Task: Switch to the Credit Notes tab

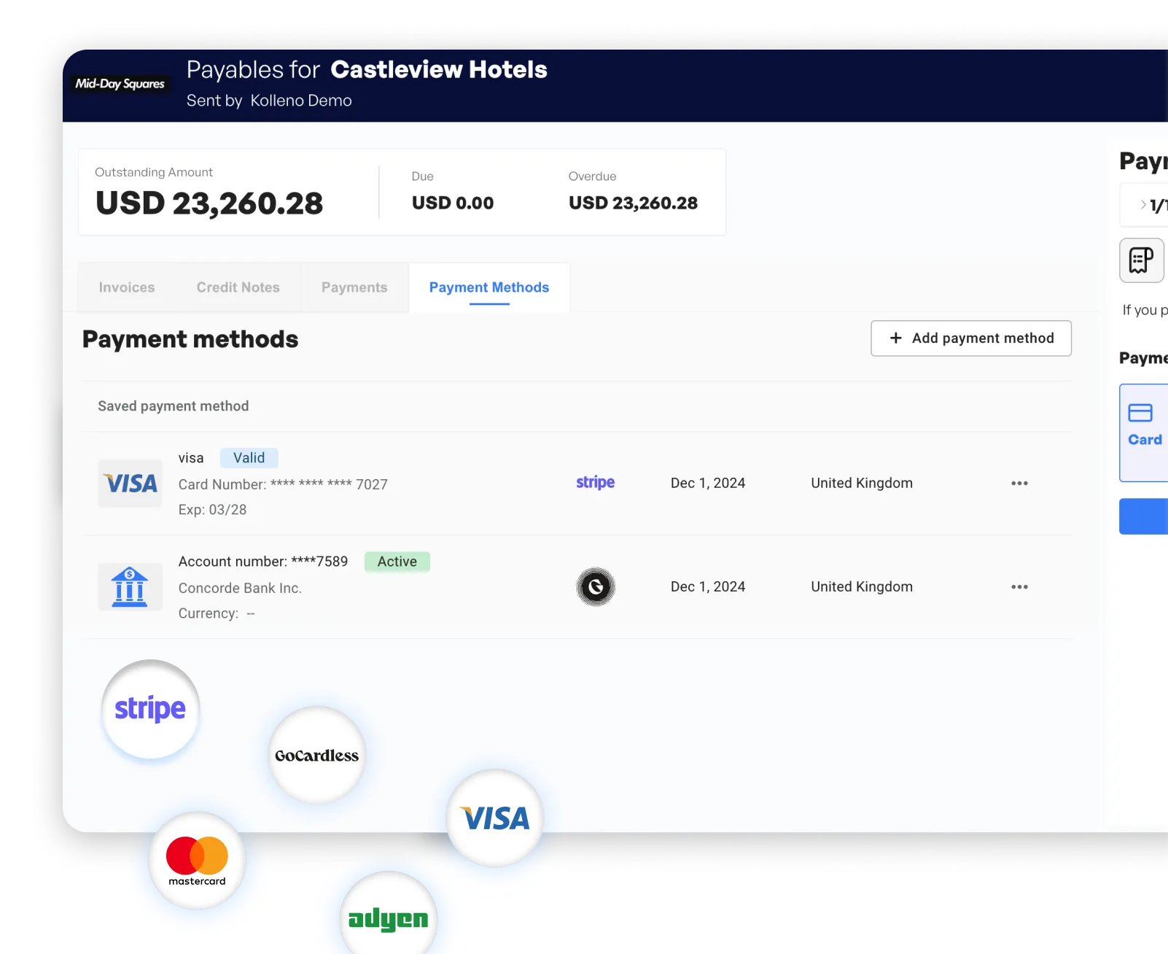Action: [x=238, y=287]
